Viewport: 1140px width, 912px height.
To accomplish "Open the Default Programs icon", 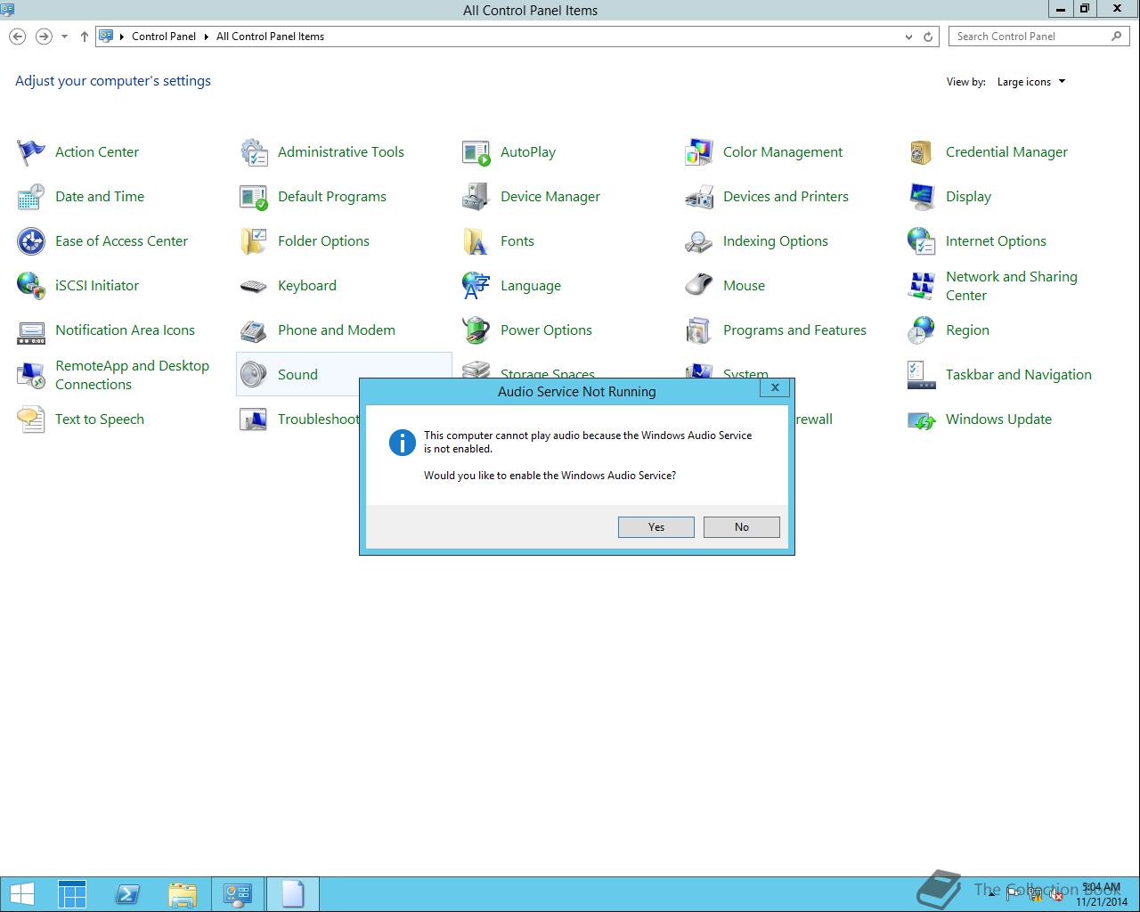I will click(254, 197).
